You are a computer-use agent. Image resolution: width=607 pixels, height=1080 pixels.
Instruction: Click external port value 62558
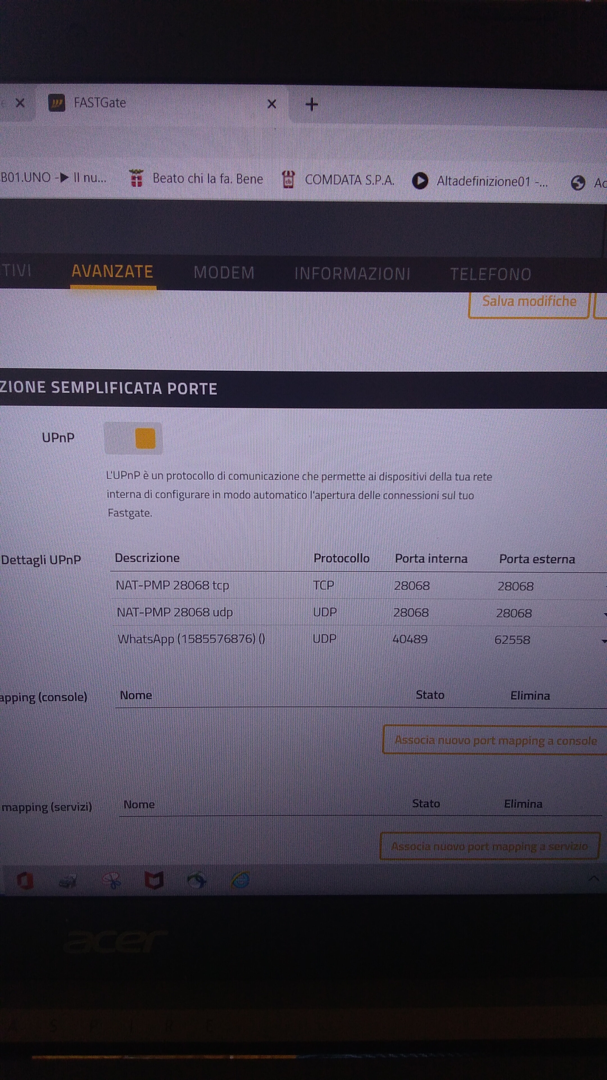point(512,640)
